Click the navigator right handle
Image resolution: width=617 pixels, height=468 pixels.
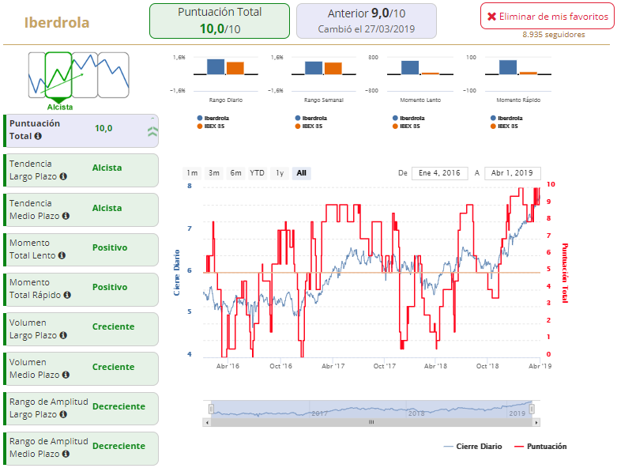click(x=532, y=409)
